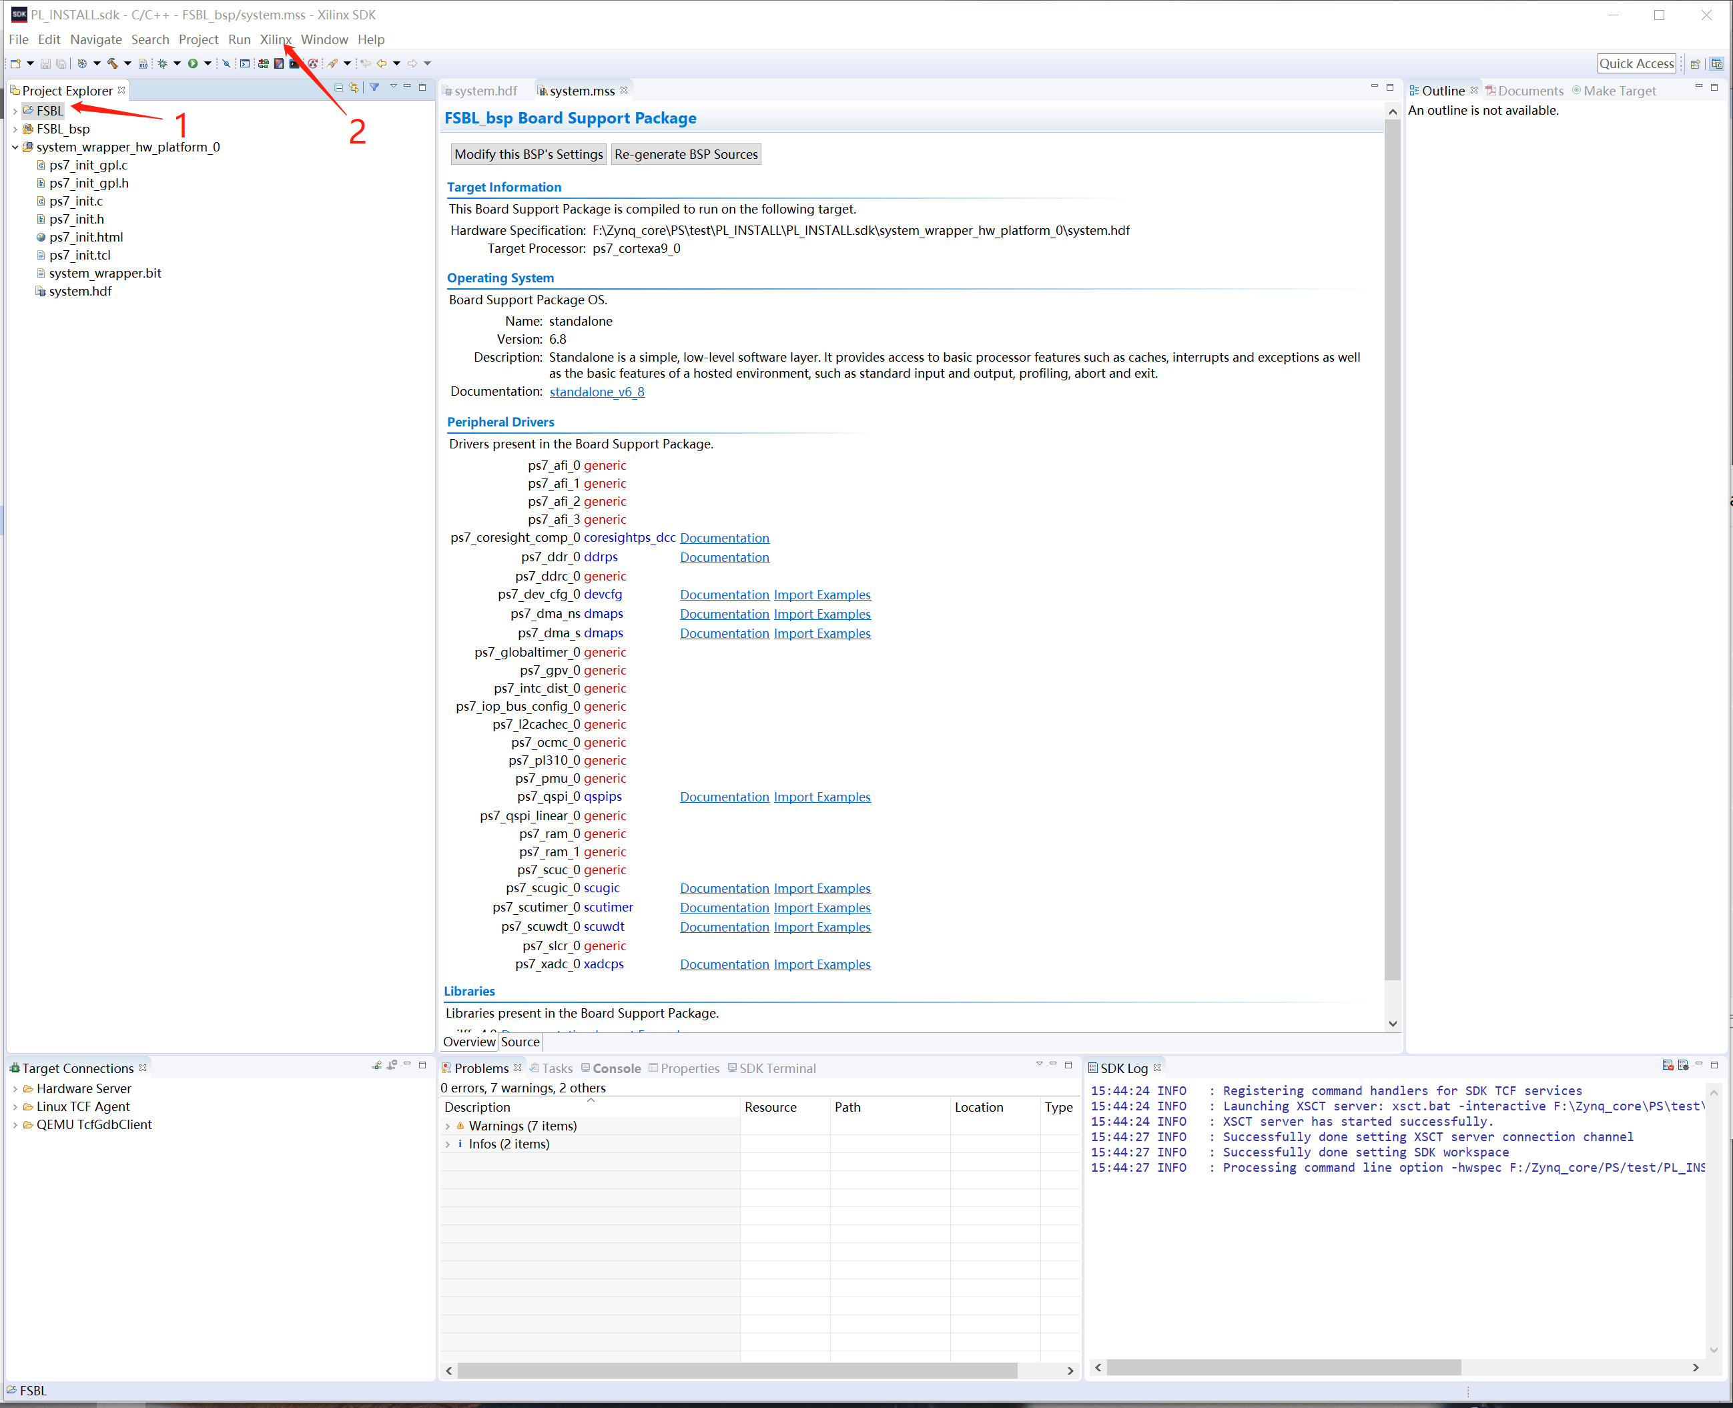The width and height of the screenshot is (1733, 1408).
Task: Switch to the Source tab of system.mss
Action: (520, 1042)
